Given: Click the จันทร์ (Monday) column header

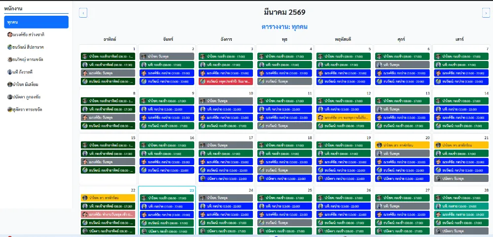Looking at the screenshot, I should 168,39.
